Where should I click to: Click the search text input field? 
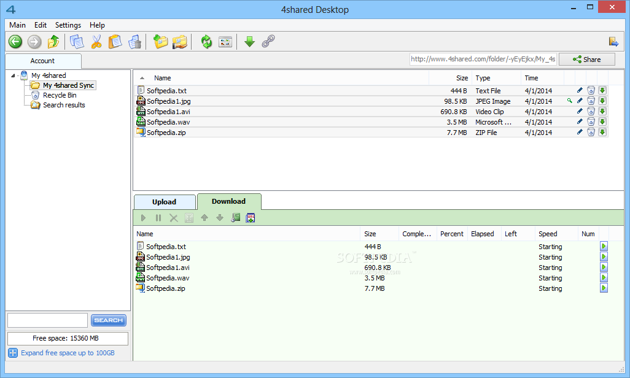47,320
